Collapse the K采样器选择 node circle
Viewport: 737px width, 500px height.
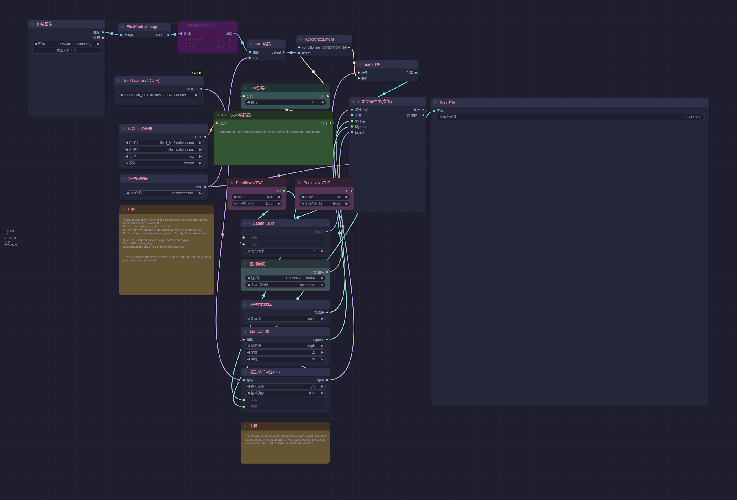pyautogui.click(x=245, y=304)
